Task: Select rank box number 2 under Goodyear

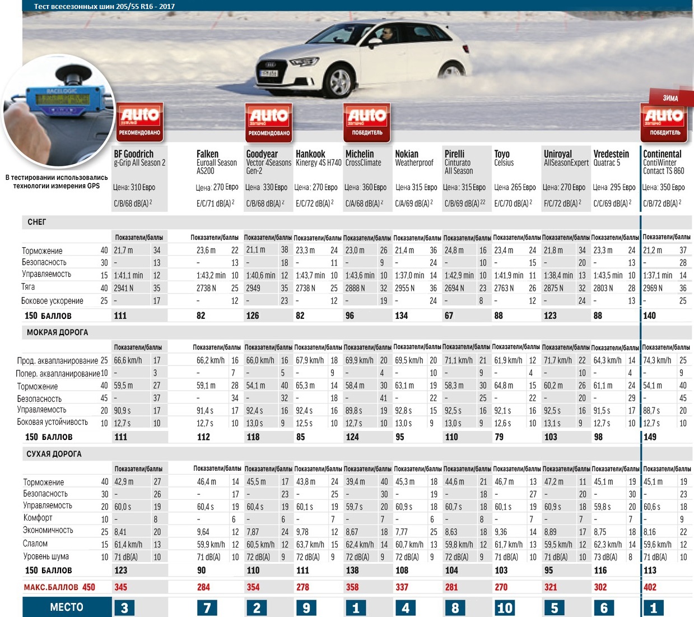Action: (257, 607)
